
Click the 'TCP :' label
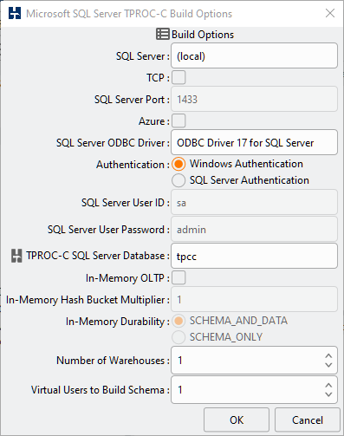[x=158, y=78]
